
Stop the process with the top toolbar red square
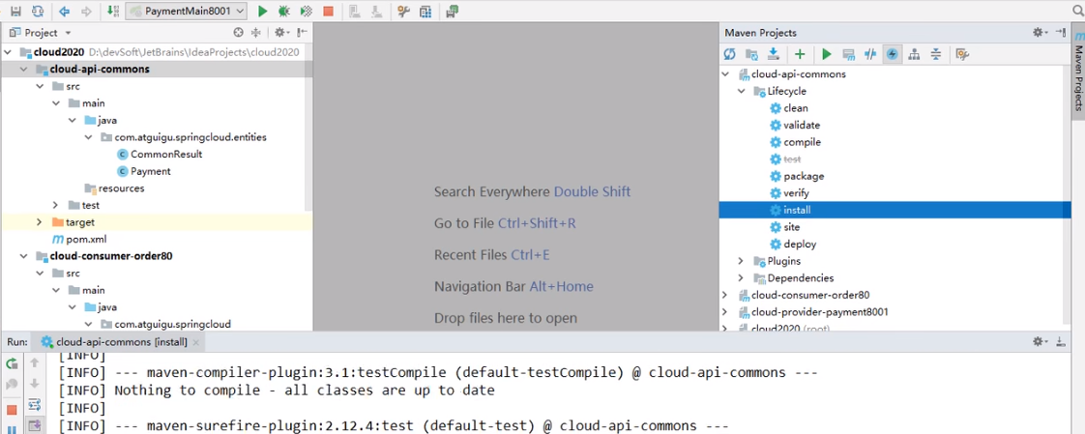[328, 11]
